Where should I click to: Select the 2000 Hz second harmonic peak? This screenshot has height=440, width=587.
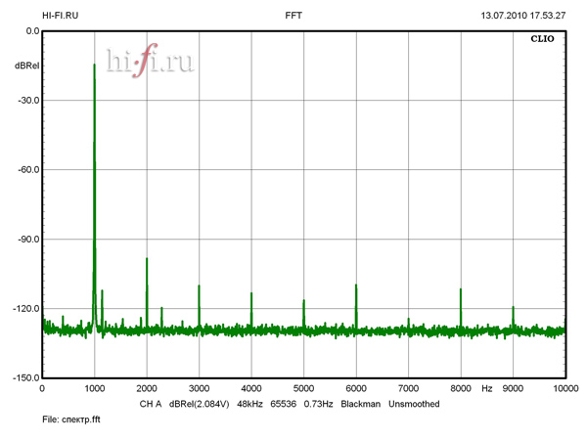147,259
